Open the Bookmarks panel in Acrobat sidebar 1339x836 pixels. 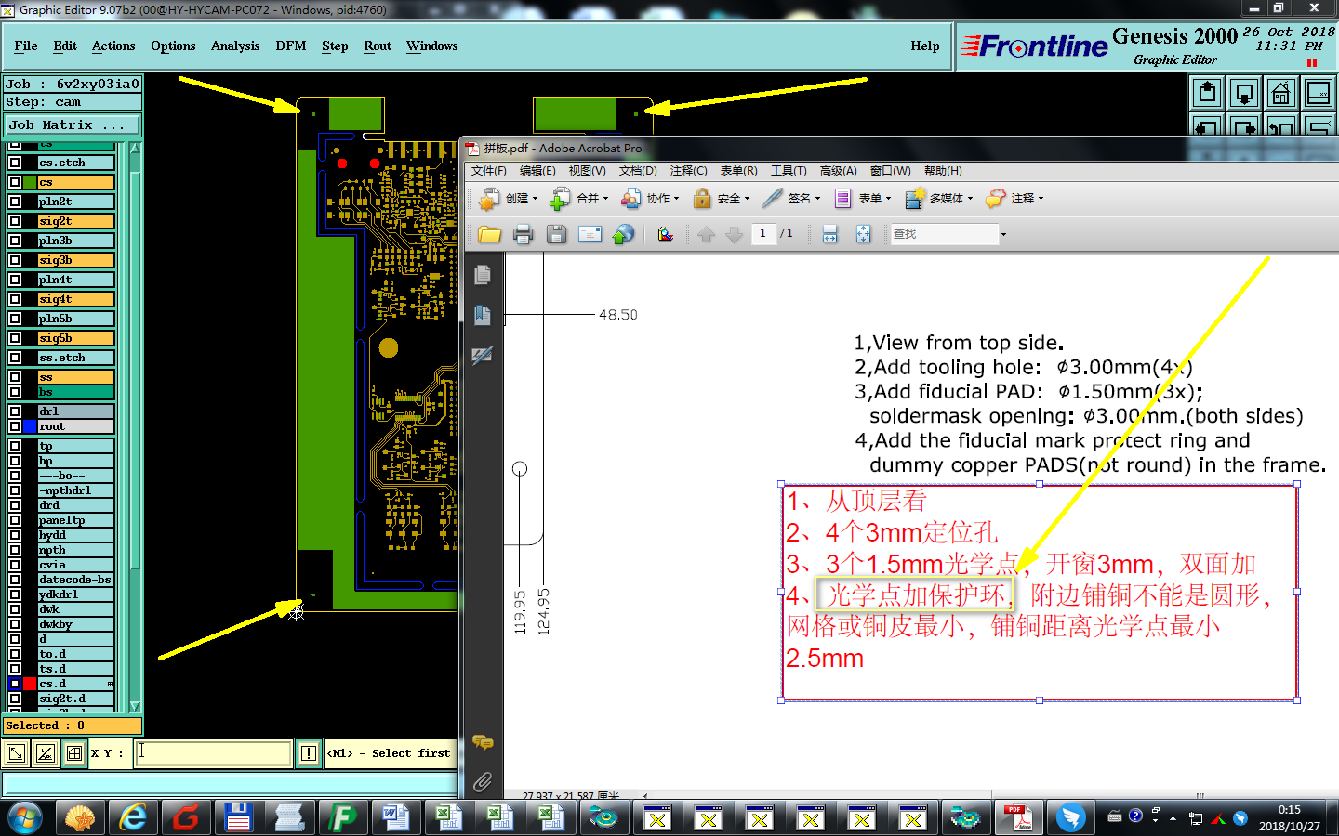[x=482, y=315]
